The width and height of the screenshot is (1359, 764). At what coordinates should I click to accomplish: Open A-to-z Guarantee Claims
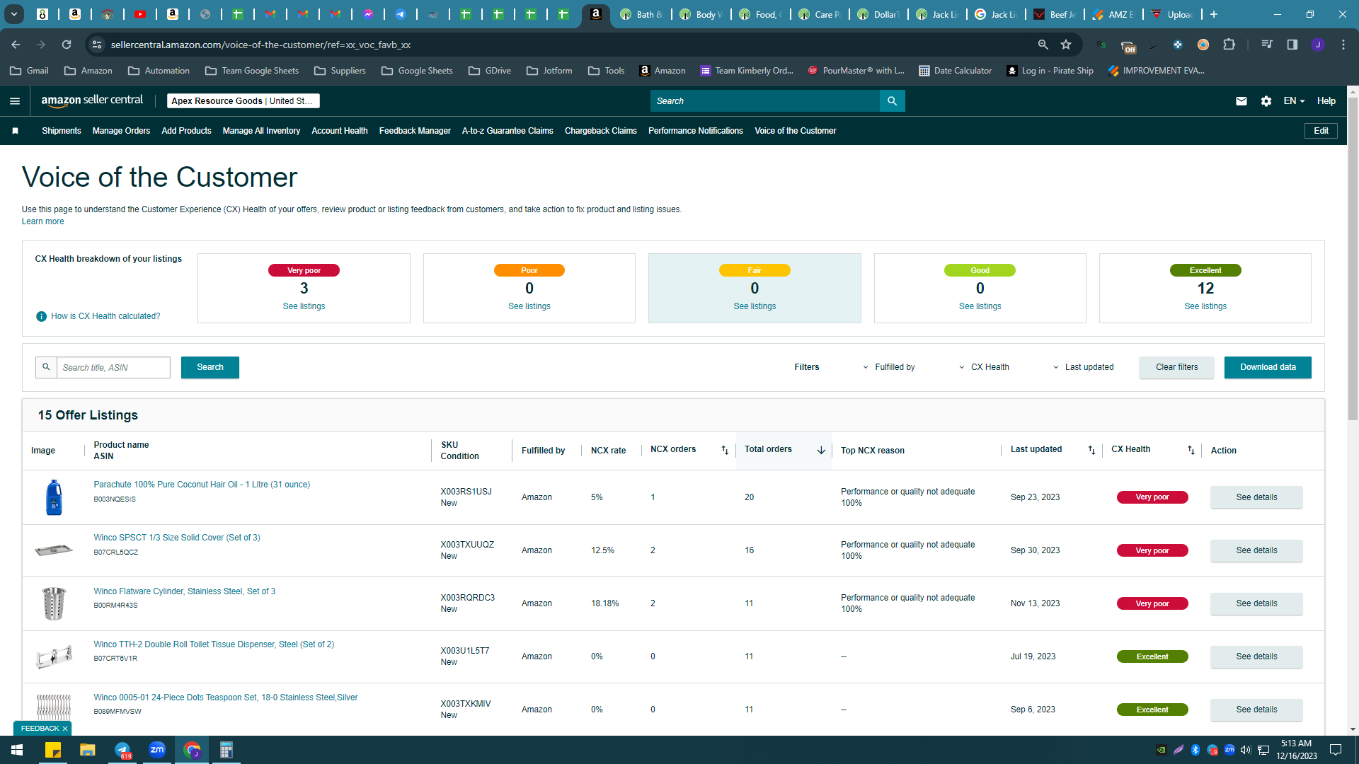click(508, 131)
